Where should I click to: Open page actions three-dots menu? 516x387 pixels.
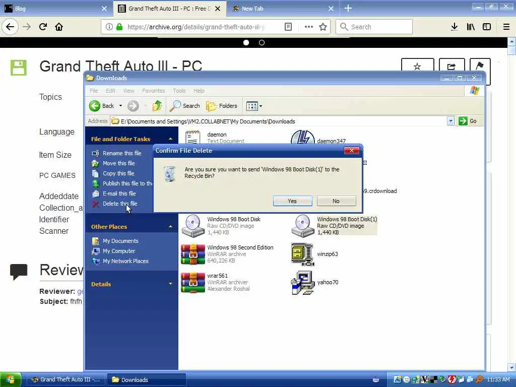pos(309,27)
